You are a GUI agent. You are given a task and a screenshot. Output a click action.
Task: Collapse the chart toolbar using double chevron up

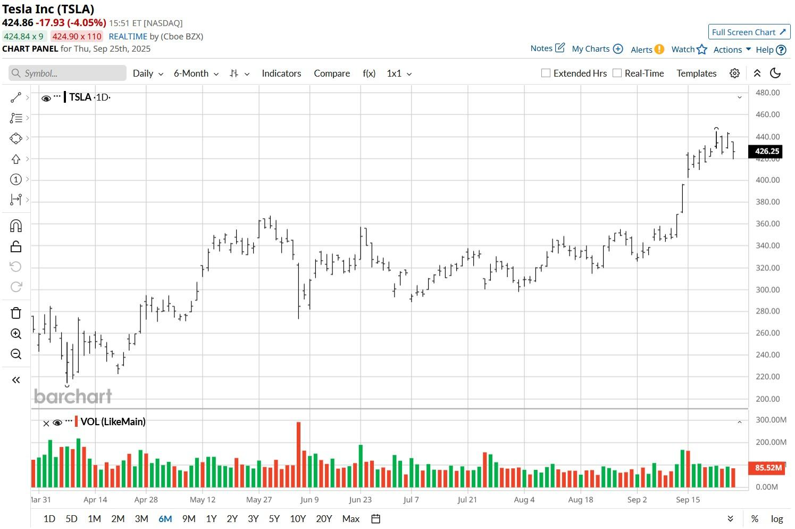pyautogui.click(x=757, y=73)
